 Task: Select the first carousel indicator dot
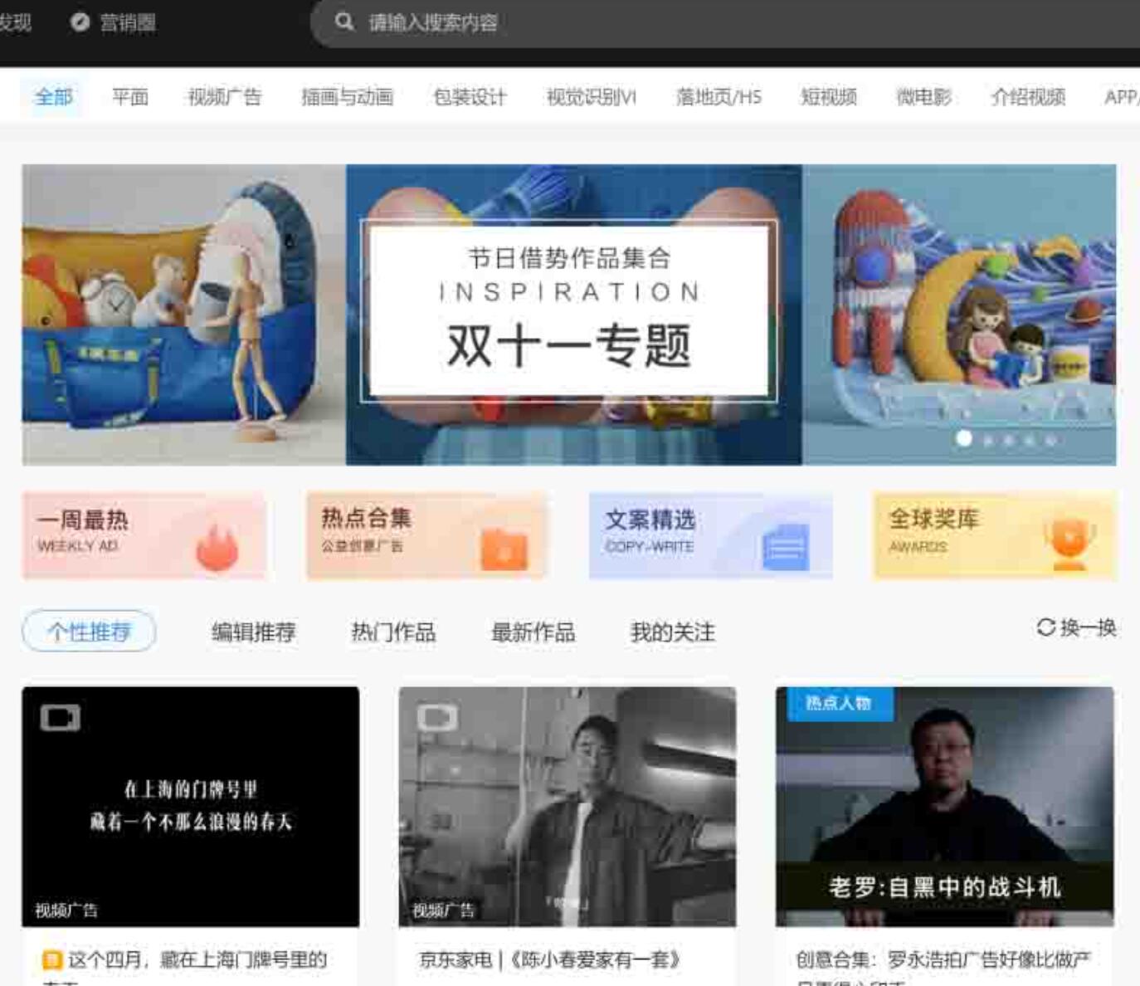[x=963, y=438]
